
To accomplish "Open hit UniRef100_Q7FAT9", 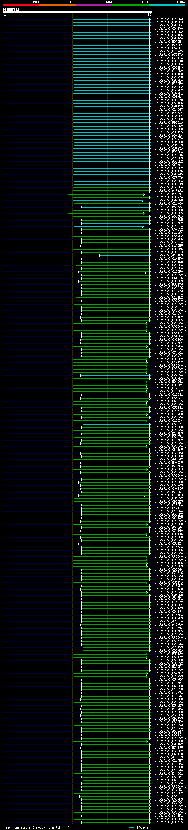I will point(168,178).
